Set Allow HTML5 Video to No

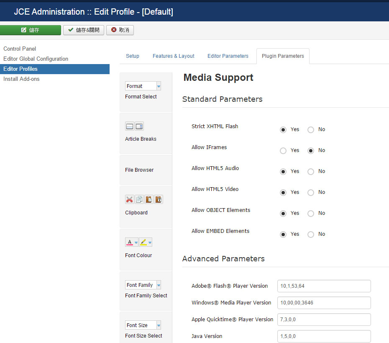coord(311,193)
